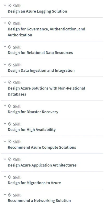Click the skill icon beside Design an Azure Logging Solution
Screen dimensions: 104x205
[10, 5]
